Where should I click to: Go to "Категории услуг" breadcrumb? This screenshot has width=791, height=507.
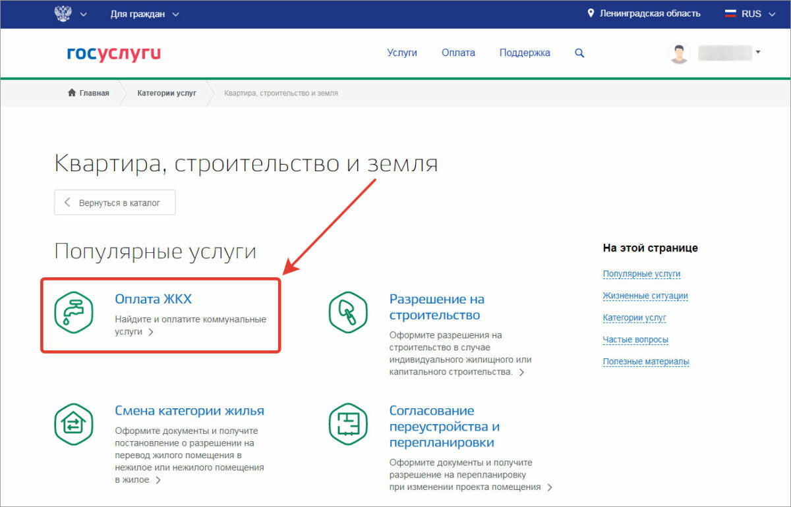pyautogui.click(x=167, y=93)
